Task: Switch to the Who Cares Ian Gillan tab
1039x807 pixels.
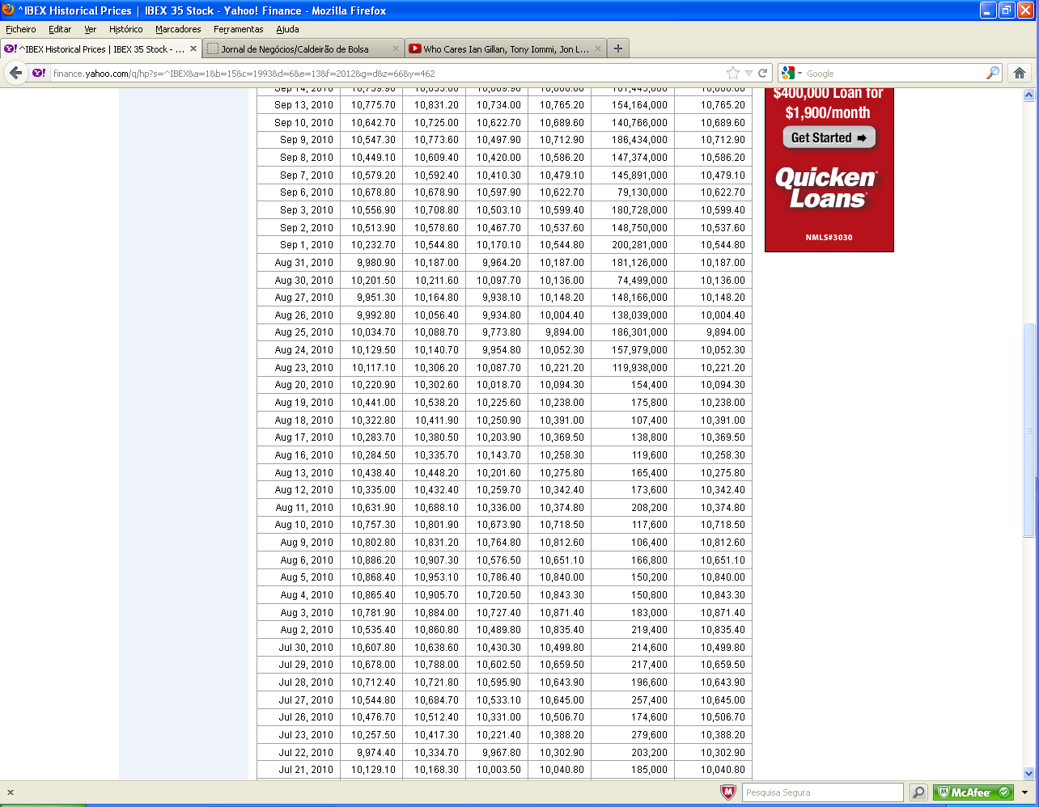Action: pos(506,49)
